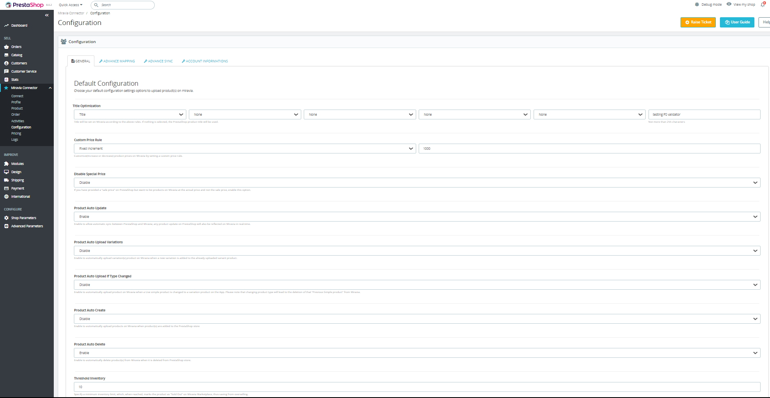Click the Threshold Inventory field

pyautogui.click(x=417, y=387)
